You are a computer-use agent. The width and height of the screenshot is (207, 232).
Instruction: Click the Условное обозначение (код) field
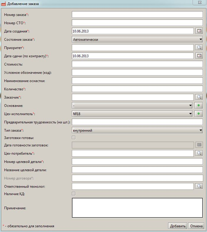(137, 73)
